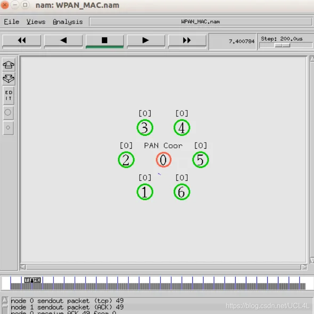Select PAN Coordinator node 0
This screenshot has width=314, height=314.
point(163,160)
